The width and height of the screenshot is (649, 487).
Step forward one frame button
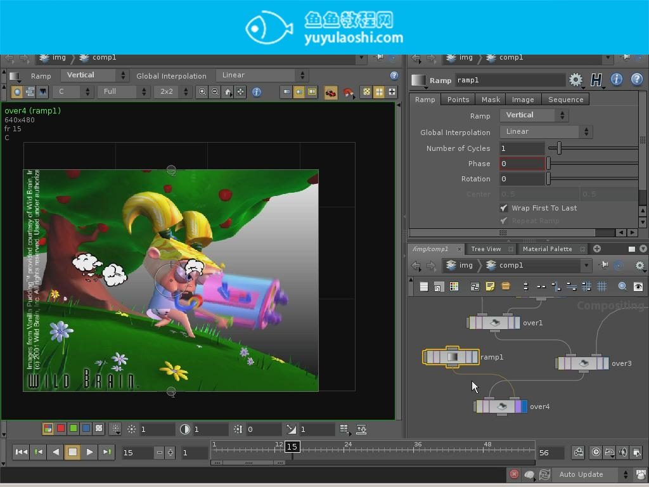[106, 451]
